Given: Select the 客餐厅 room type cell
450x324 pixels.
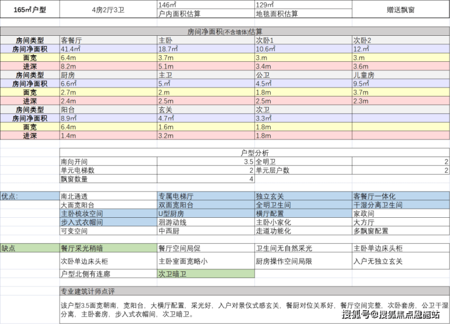Looking at the screenshot, I should (x=108, y=40).
